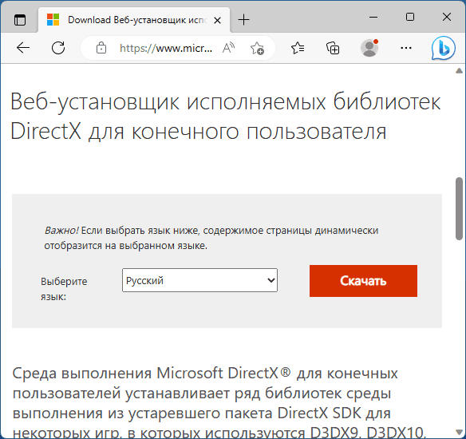Expand the Русский language dropdown
The width and height of the screenshot is (466, 439).
click(x=199, y=280)
